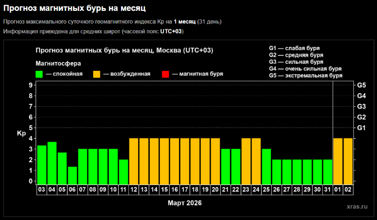Click the date label '14' on the axis
The height and width of the screenshot is (220, 377).
click(154, 190)
